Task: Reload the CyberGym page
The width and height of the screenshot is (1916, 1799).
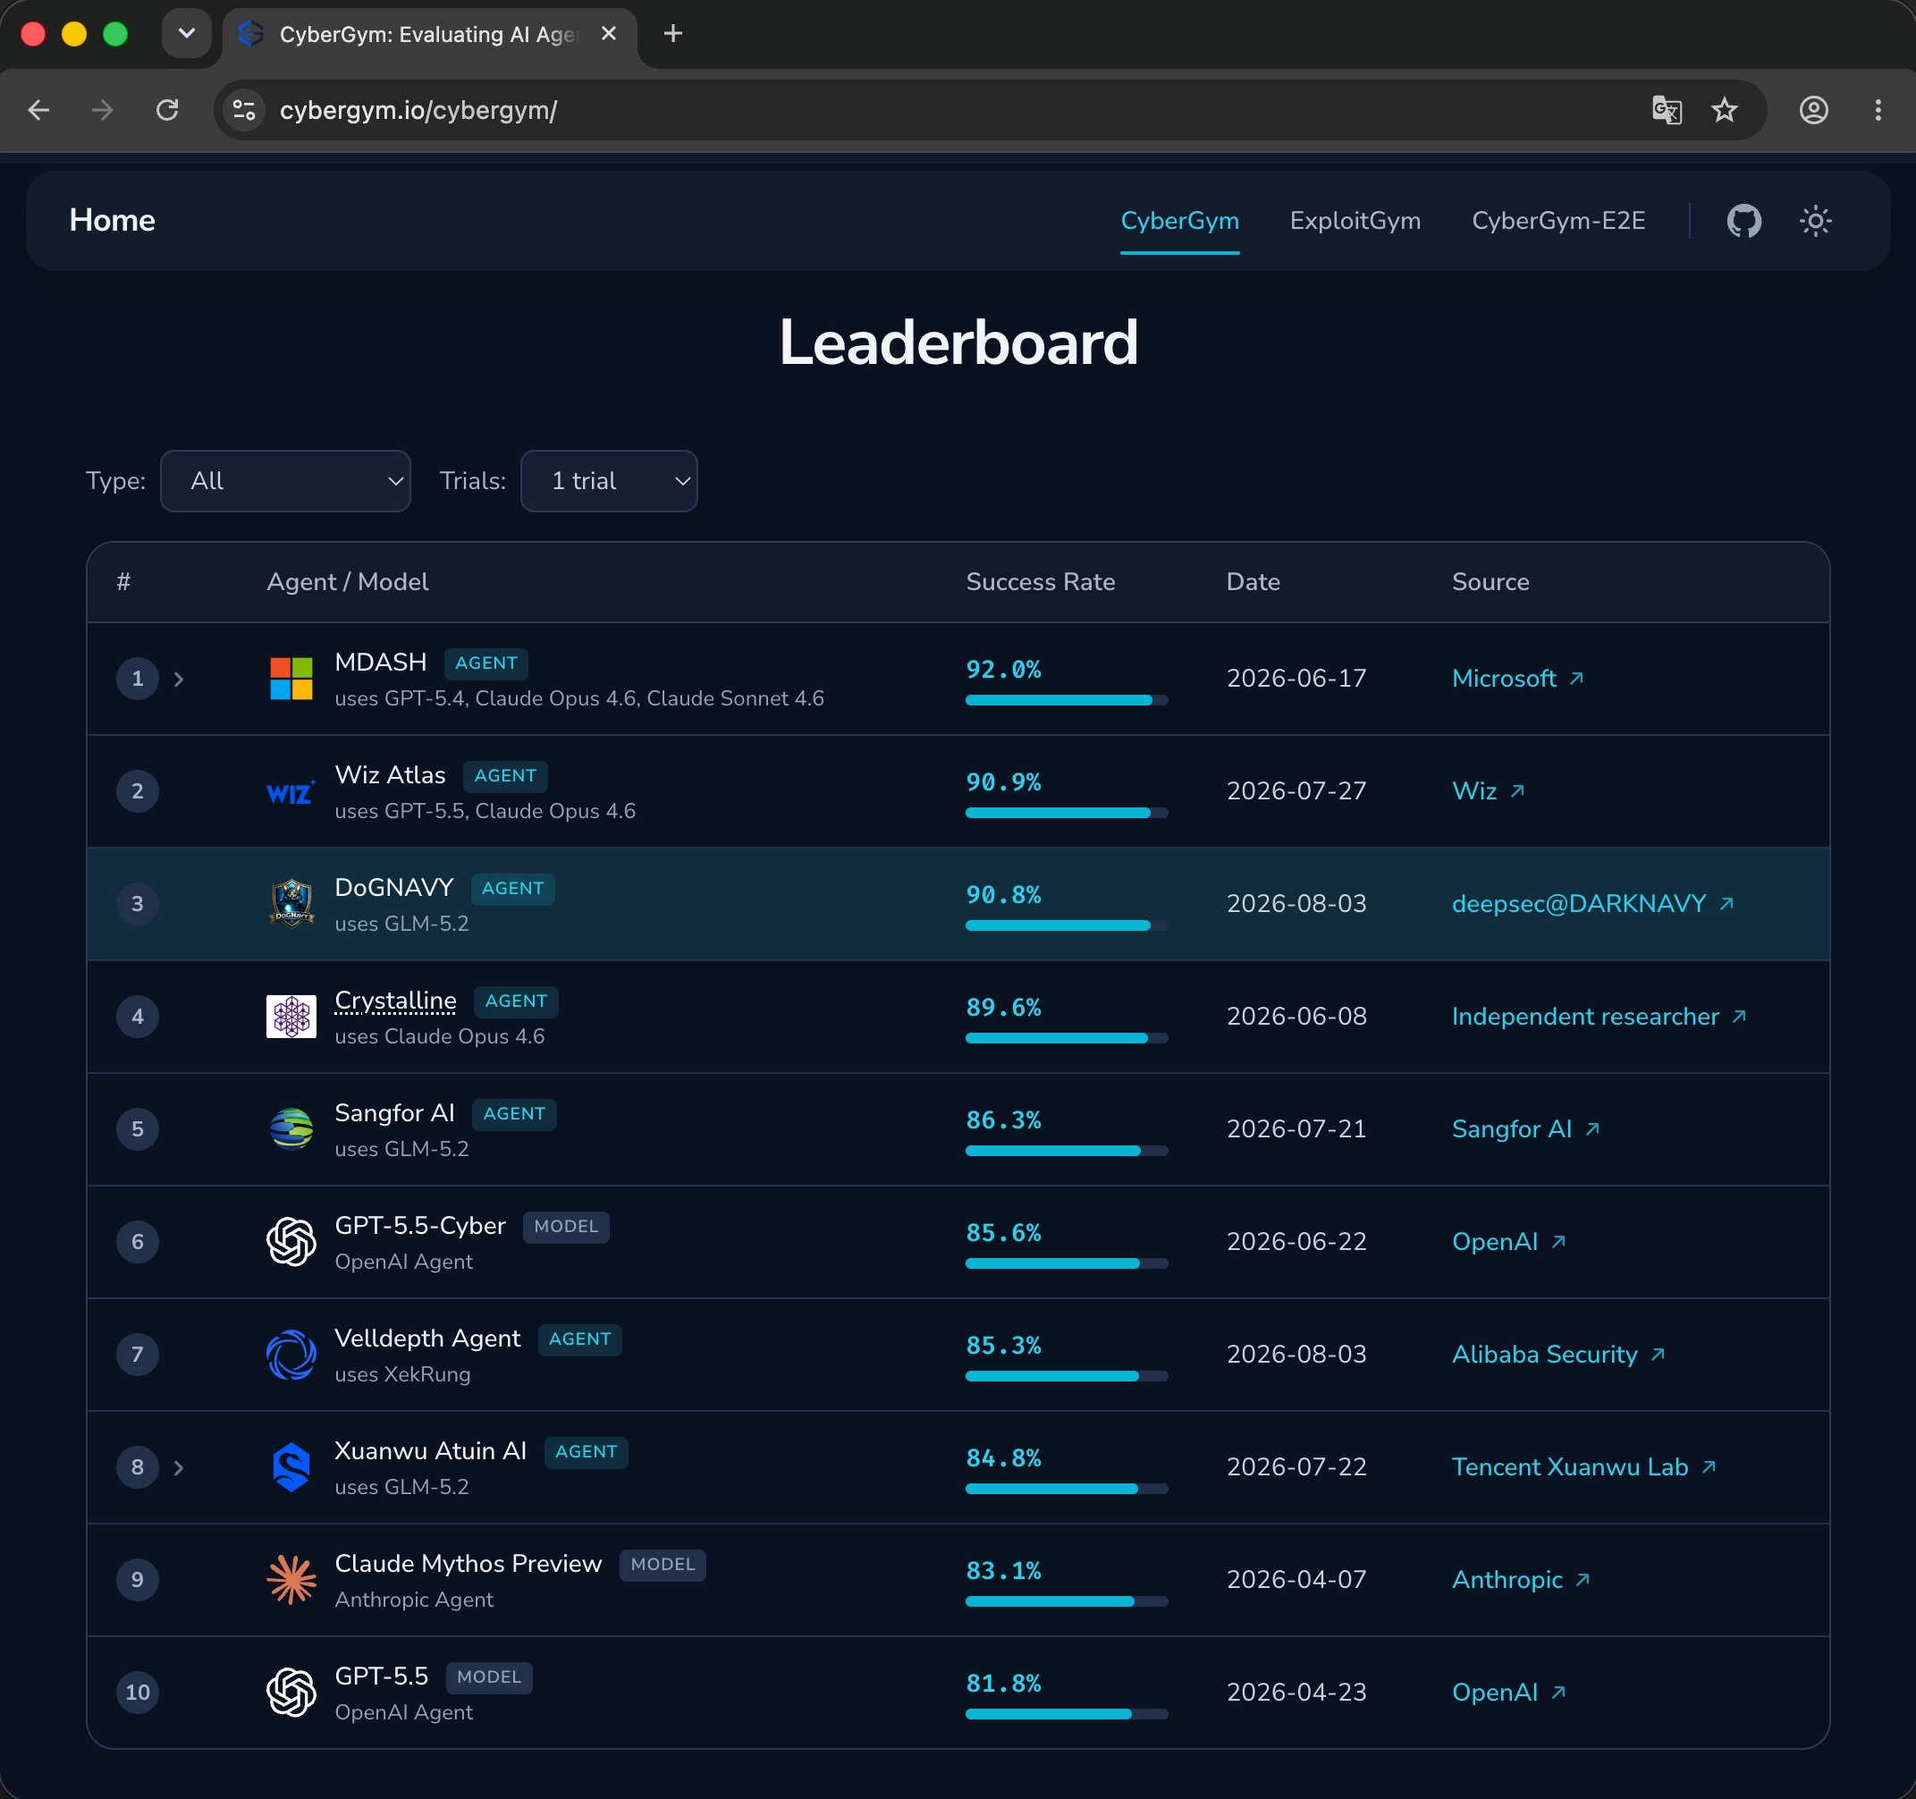Action: (168, 110)
